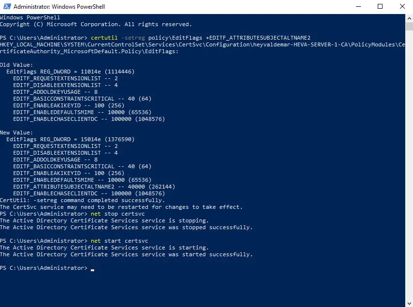Viewport: 413px width, 307px height.
Task: Click 'The CertSvc service may need to be restarted' line
Action: (121, 207)
